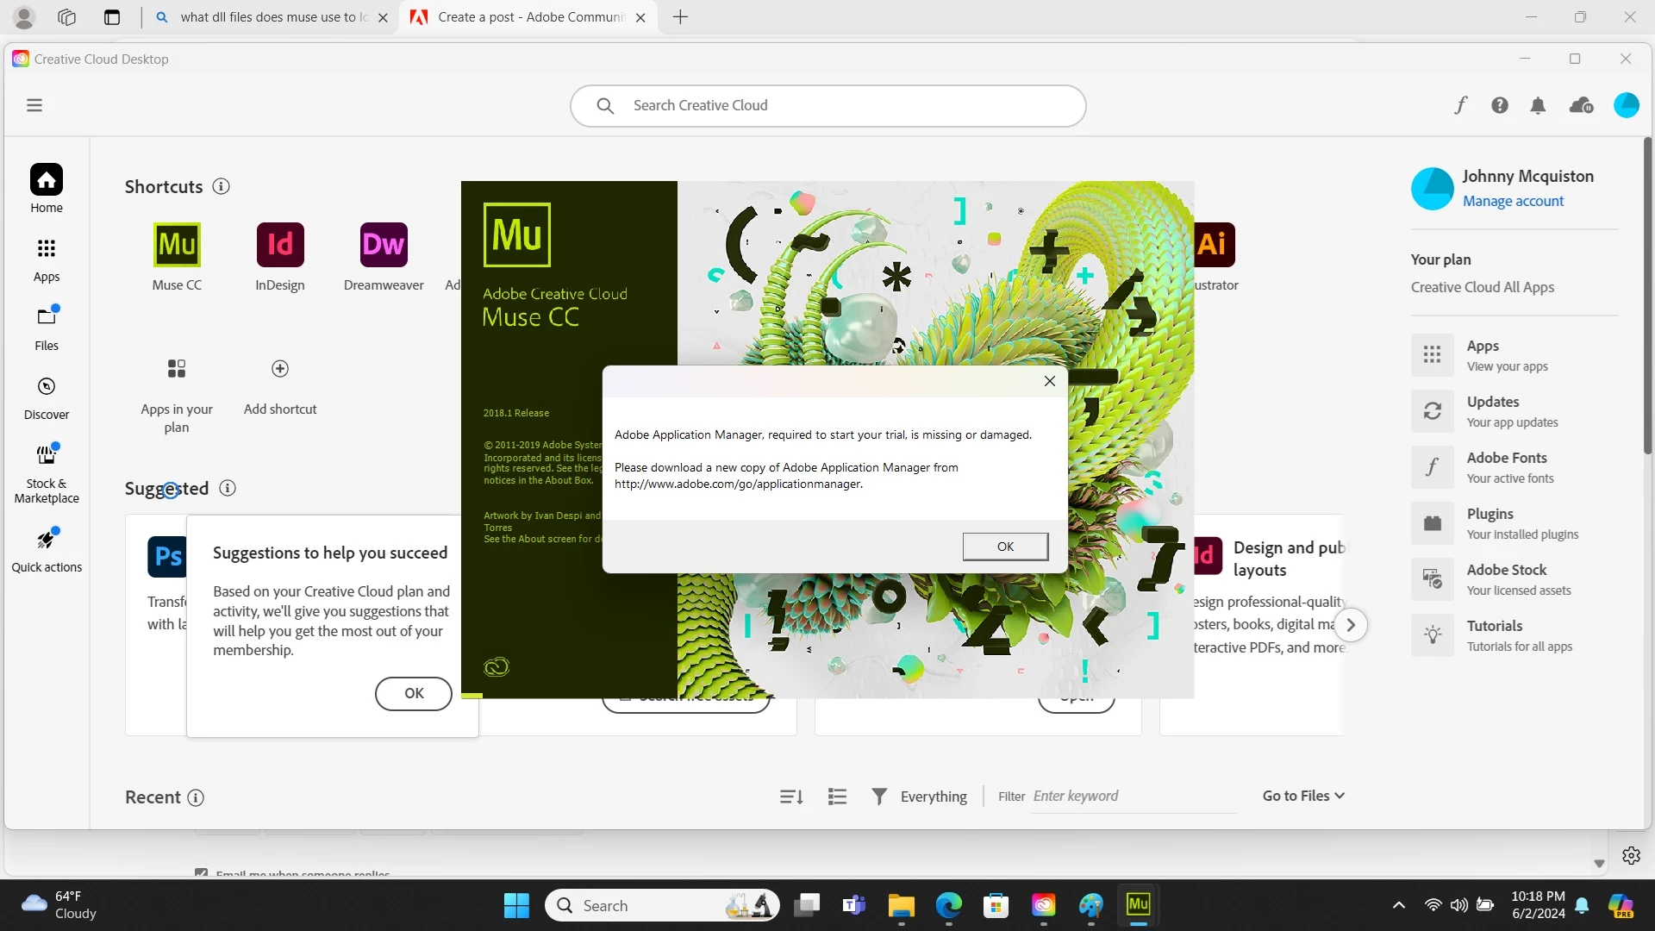This screenshot has width=1655, height=931.
Task: Click the Adobe Fonts icon in header
Action: click(x=1460, y=105)
